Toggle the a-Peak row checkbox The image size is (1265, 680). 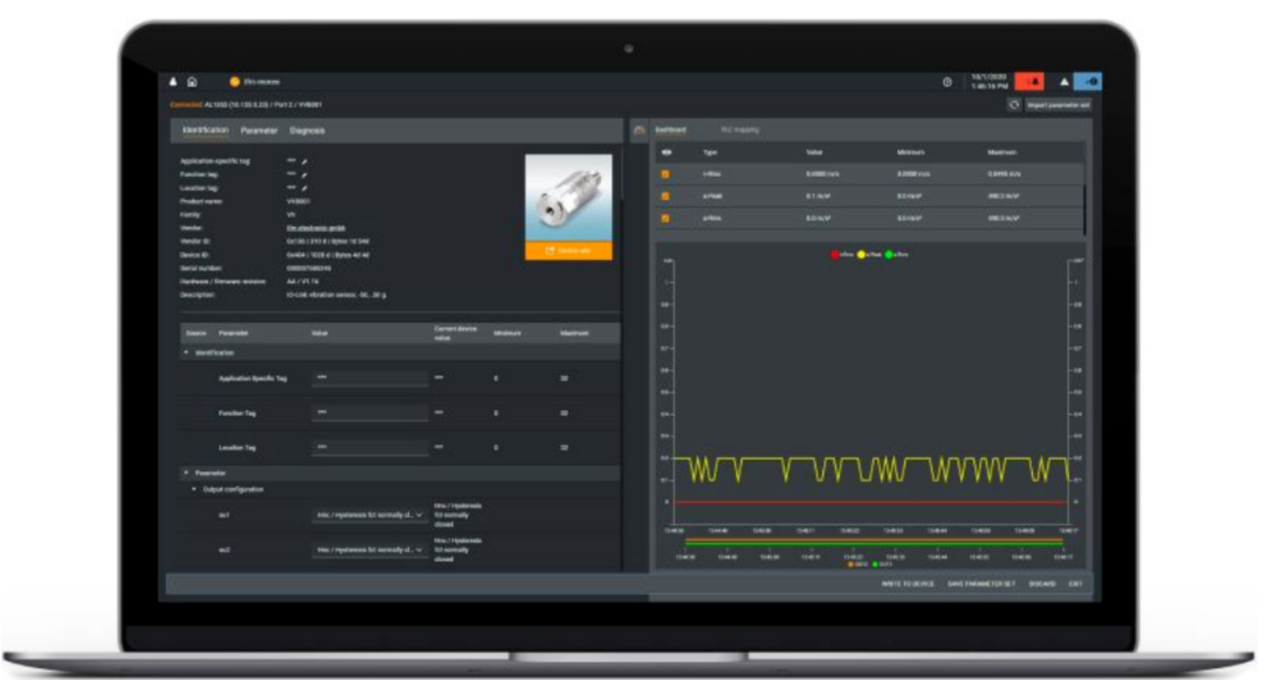click(x=665, y=196)
